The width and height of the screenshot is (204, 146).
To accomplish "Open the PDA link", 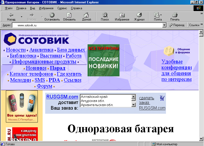I will pos(54,80).
